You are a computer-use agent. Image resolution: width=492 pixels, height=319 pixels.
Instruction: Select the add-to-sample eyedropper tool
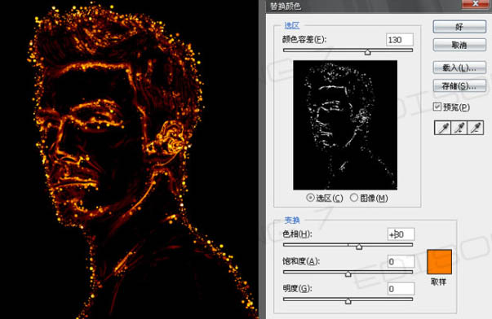click(x=459, y=128)
